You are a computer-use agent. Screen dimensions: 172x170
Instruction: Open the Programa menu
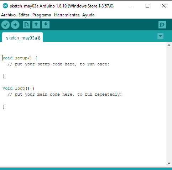[x=42, y=15]
